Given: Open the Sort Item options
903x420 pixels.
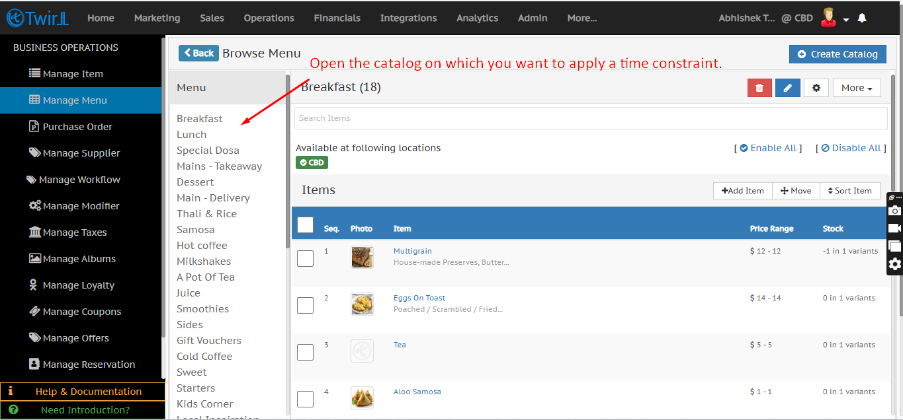Looking at the screenshot, I should 849,191.
